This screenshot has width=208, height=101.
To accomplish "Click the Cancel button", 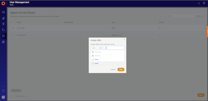I will tap(113, 70).
